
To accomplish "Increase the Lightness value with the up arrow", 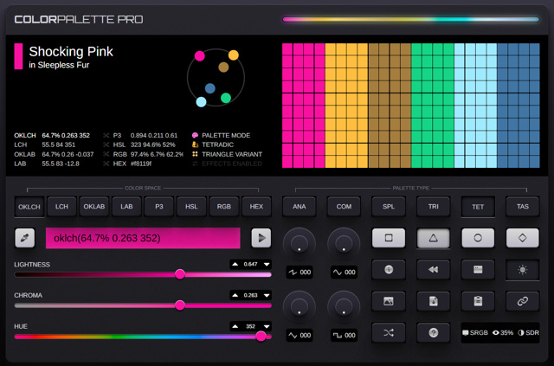I will pyautogui.click(x=235, y=264).
